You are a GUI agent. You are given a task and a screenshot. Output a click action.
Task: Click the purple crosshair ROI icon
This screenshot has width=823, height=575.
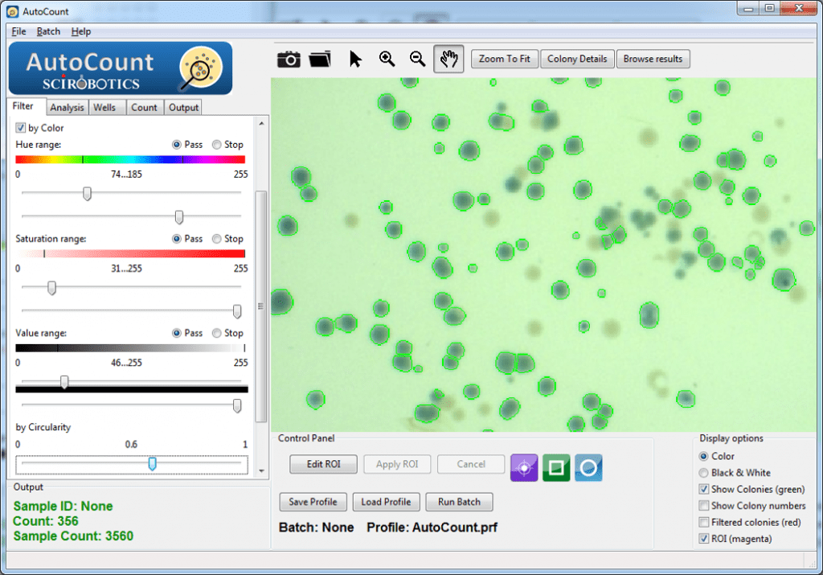[524, 466]
